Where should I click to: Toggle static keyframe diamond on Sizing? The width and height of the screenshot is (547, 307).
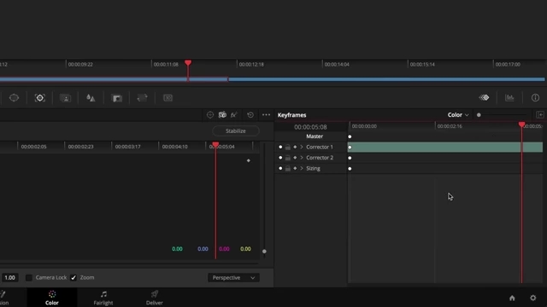coord(295,169)
